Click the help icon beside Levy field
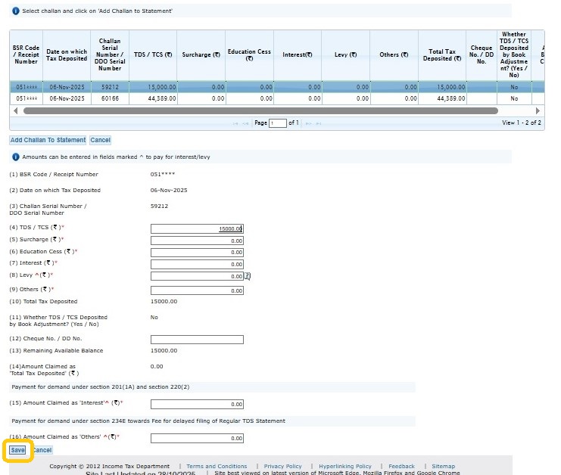This screenshot has height=475, width=561. click(247, 276)
